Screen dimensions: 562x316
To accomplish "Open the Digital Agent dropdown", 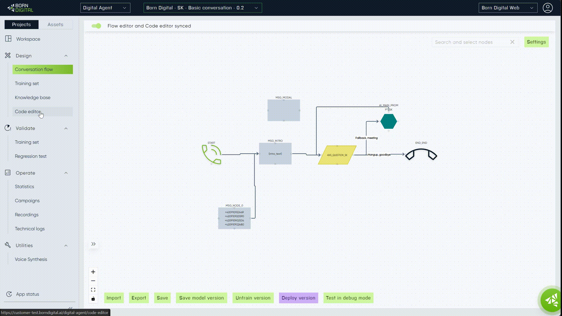I will tap(105, 8).
